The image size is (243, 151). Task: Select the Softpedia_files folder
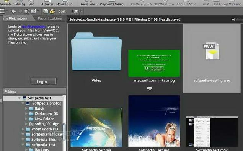(44, 140)
